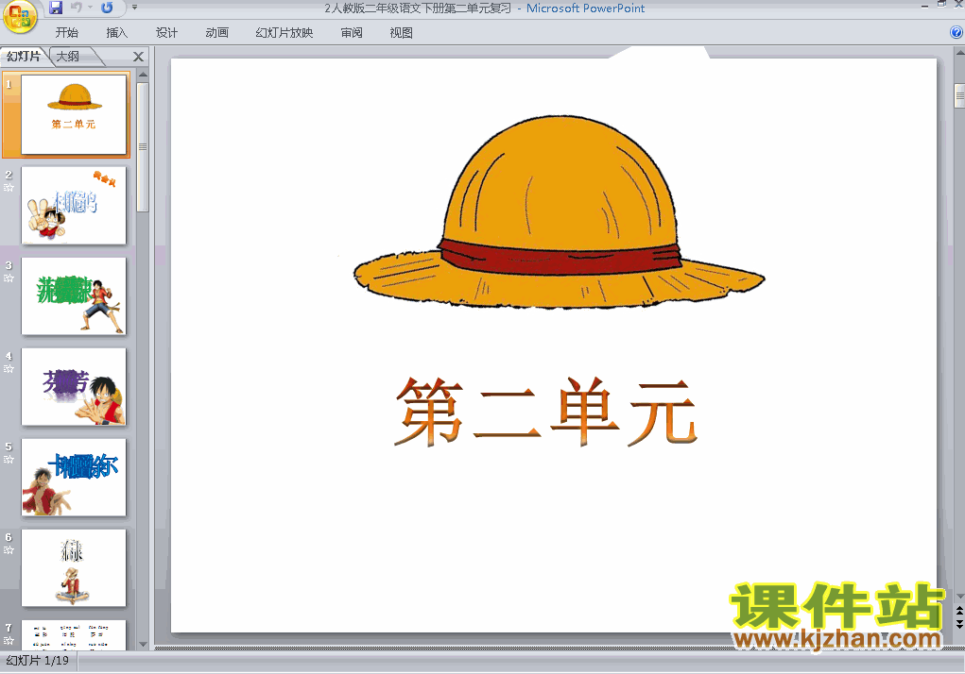Open the 审阅 ribbon tab
Screen dimensions: 965x674
pyautogui.click(x=352, y=32)
